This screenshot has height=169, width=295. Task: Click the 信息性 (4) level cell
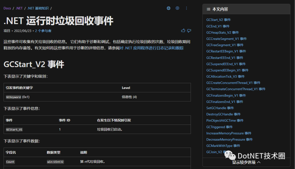coord(129,97)
